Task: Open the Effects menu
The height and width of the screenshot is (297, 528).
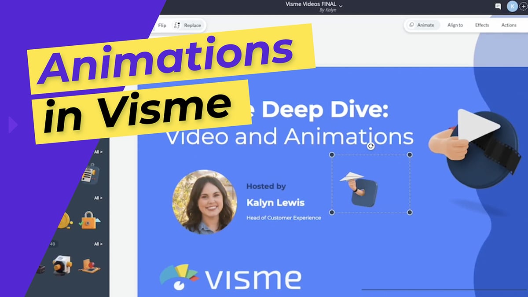Action: 482,25
